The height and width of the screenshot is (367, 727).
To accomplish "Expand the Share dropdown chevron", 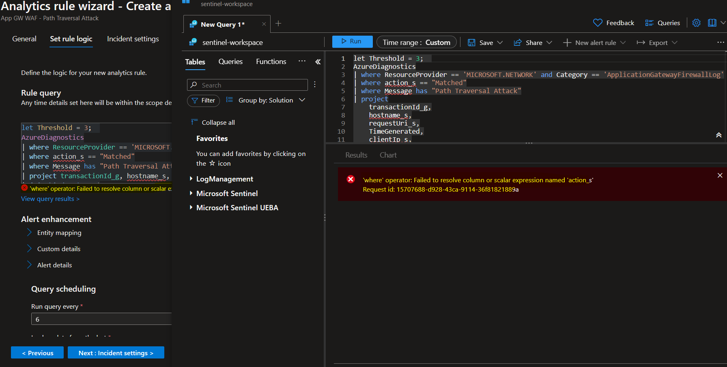I will 549,43.
